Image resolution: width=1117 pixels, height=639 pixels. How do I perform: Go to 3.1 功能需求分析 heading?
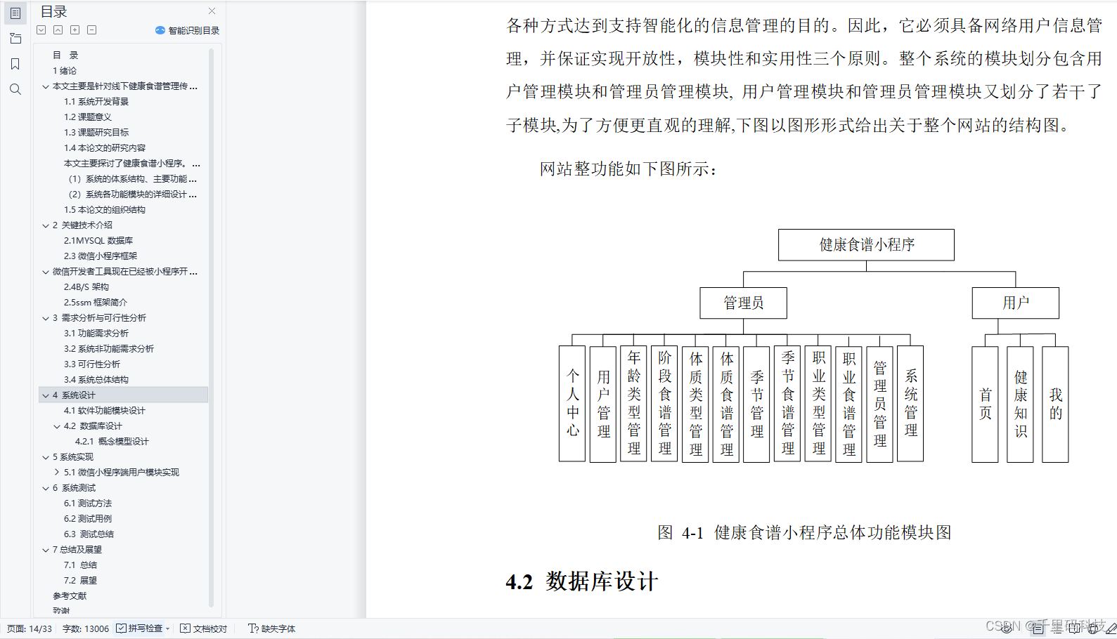(96, 334)
